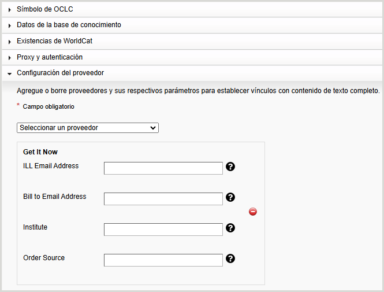Expand the Proxy y autenticación section arrow
This screenshot has width=384, height=292.
10,58
